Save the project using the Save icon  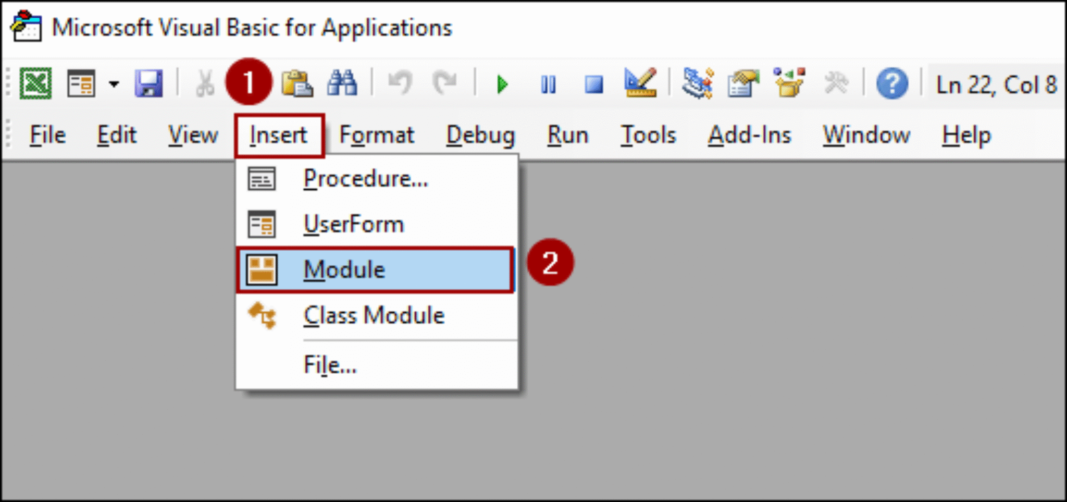[x=150, y=83]
